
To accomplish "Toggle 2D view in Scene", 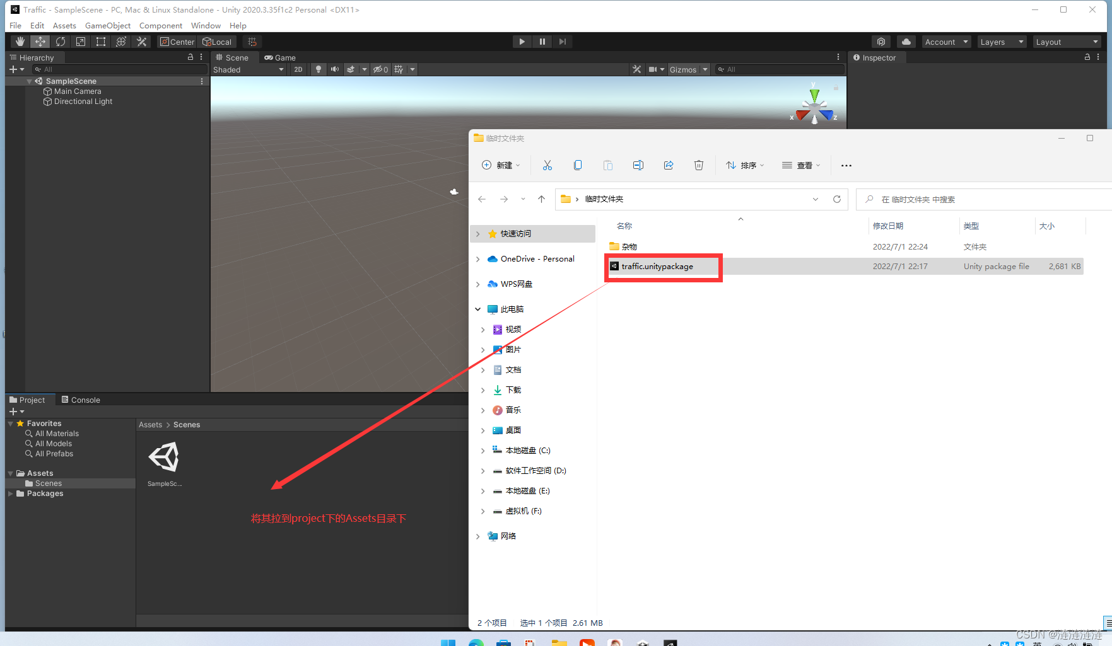I will [298, 69].
